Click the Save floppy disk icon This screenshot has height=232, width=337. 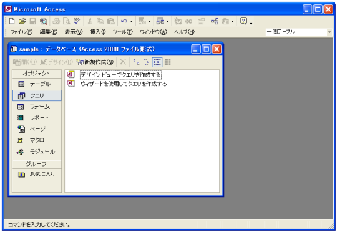33,21
